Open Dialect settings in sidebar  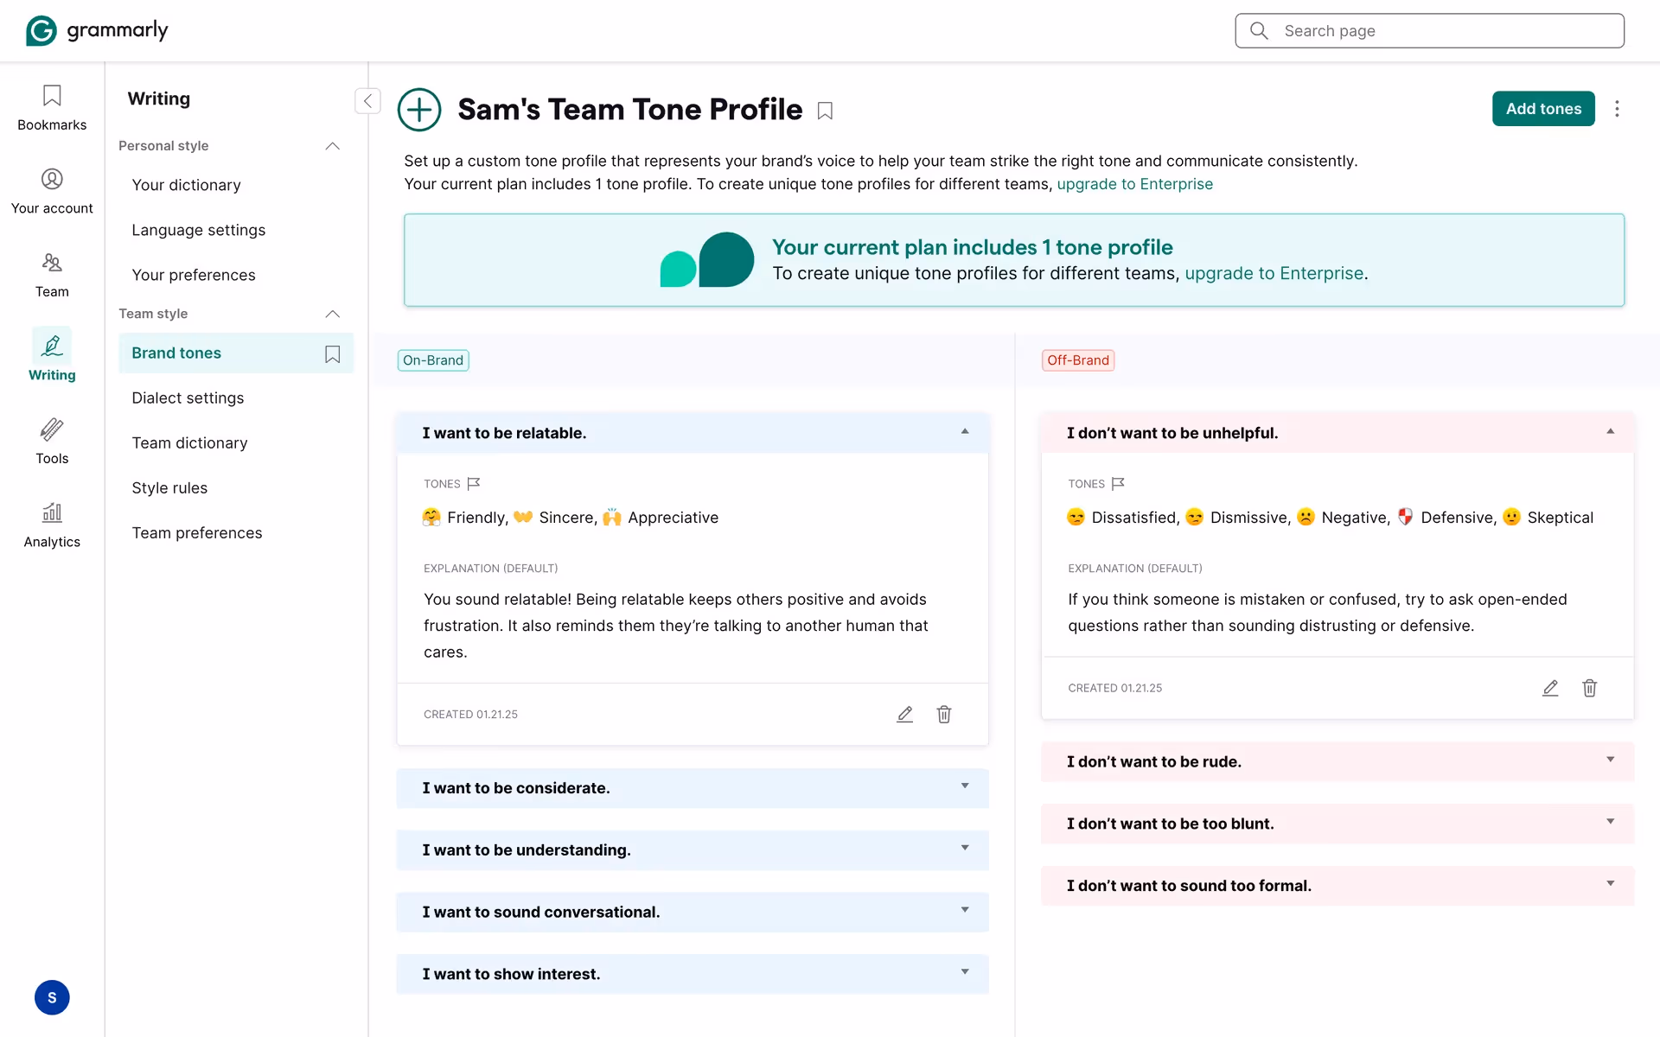coord(188,398)
